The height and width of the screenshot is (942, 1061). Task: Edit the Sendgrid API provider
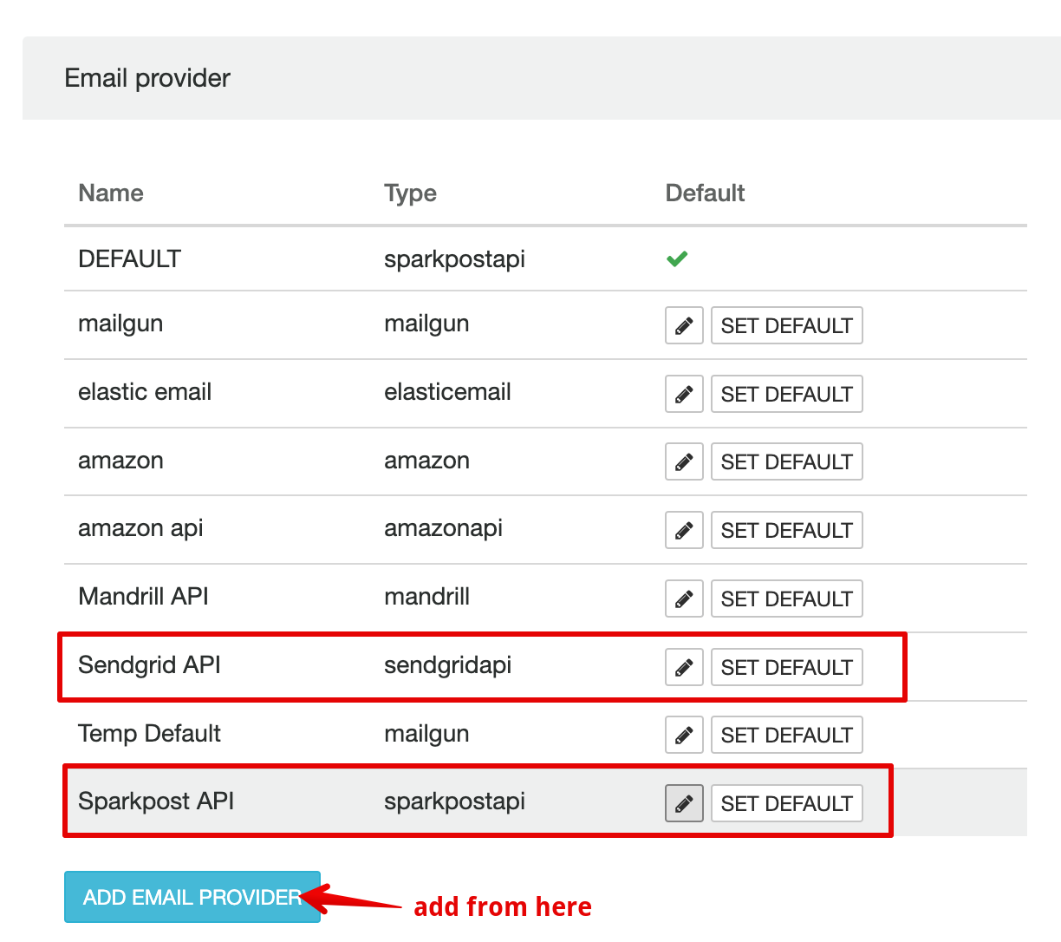[x=684, y=667]
